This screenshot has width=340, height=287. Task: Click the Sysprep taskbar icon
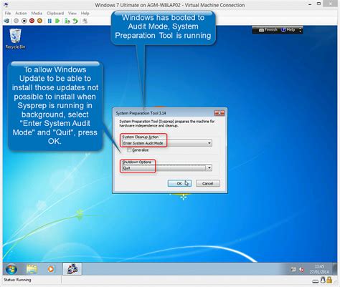(72, 269)
